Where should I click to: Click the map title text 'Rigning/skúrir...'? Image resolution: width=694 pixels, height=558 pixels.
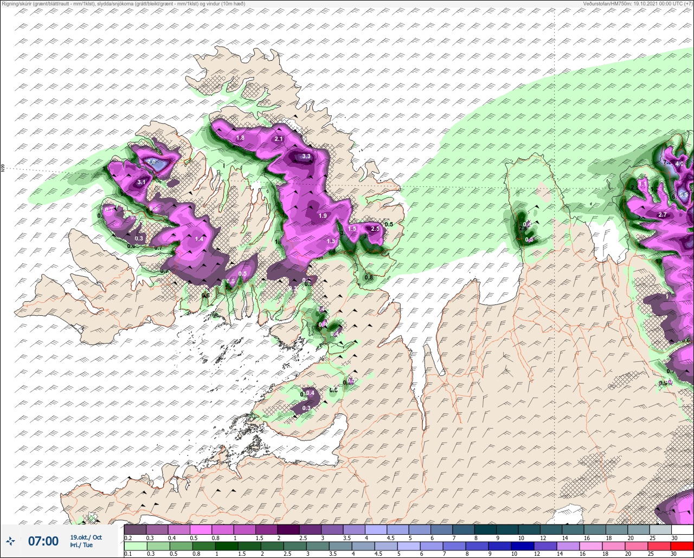(x=123, y=3)
